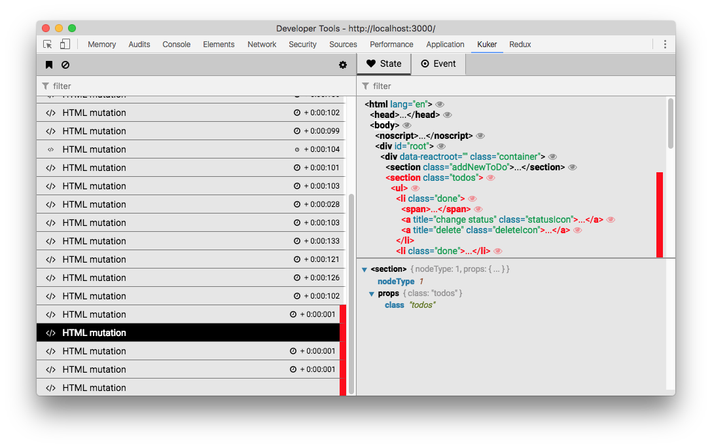
Task: Toggle eye icon next to html lang tag
Action: click(x=440, y=105)
